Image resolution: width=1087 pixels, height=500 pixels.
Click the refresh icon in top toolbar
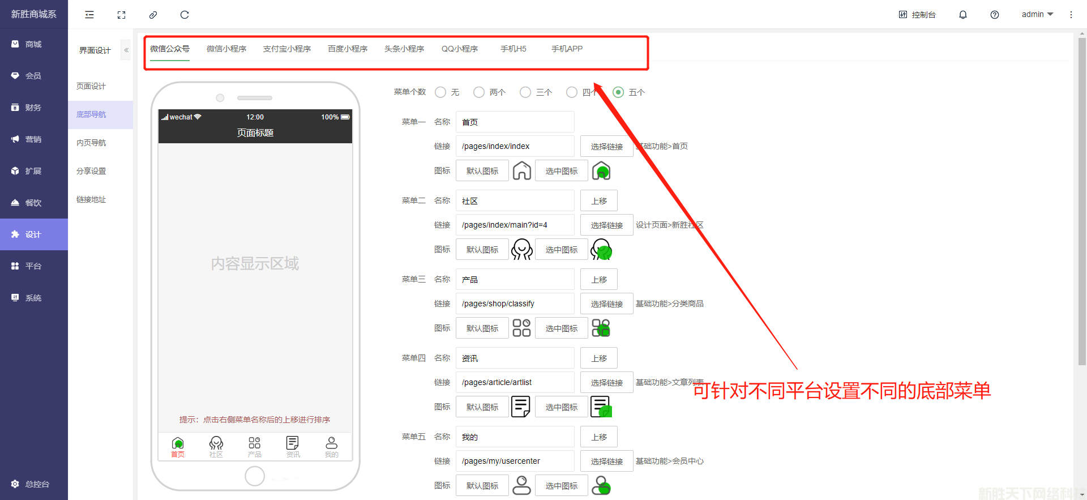click(185, 15)
